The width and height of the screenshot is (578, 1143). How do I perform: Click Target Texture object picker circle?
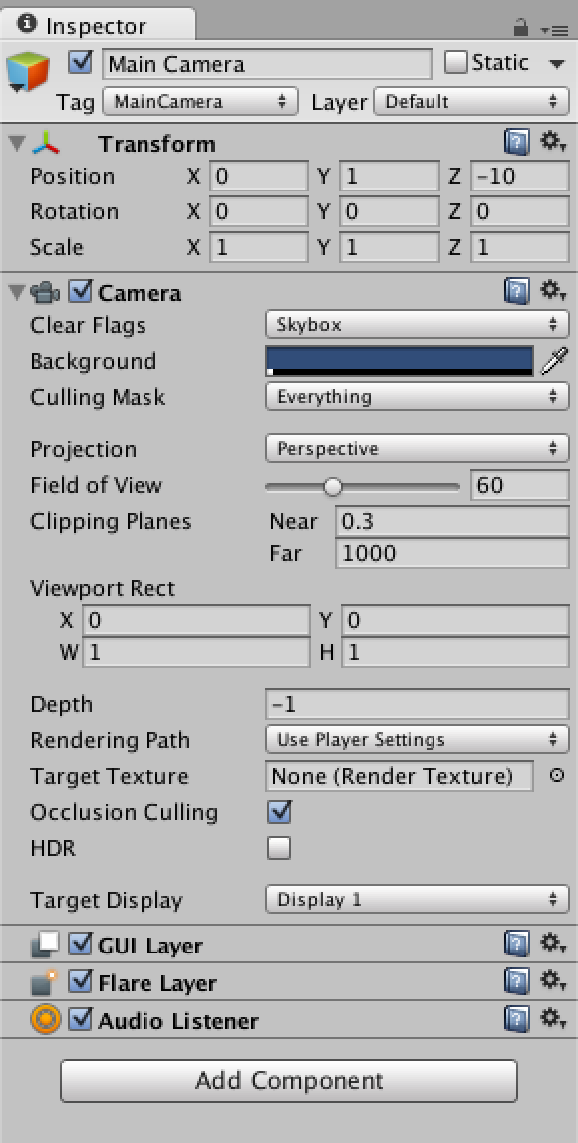tap(556, 776)
